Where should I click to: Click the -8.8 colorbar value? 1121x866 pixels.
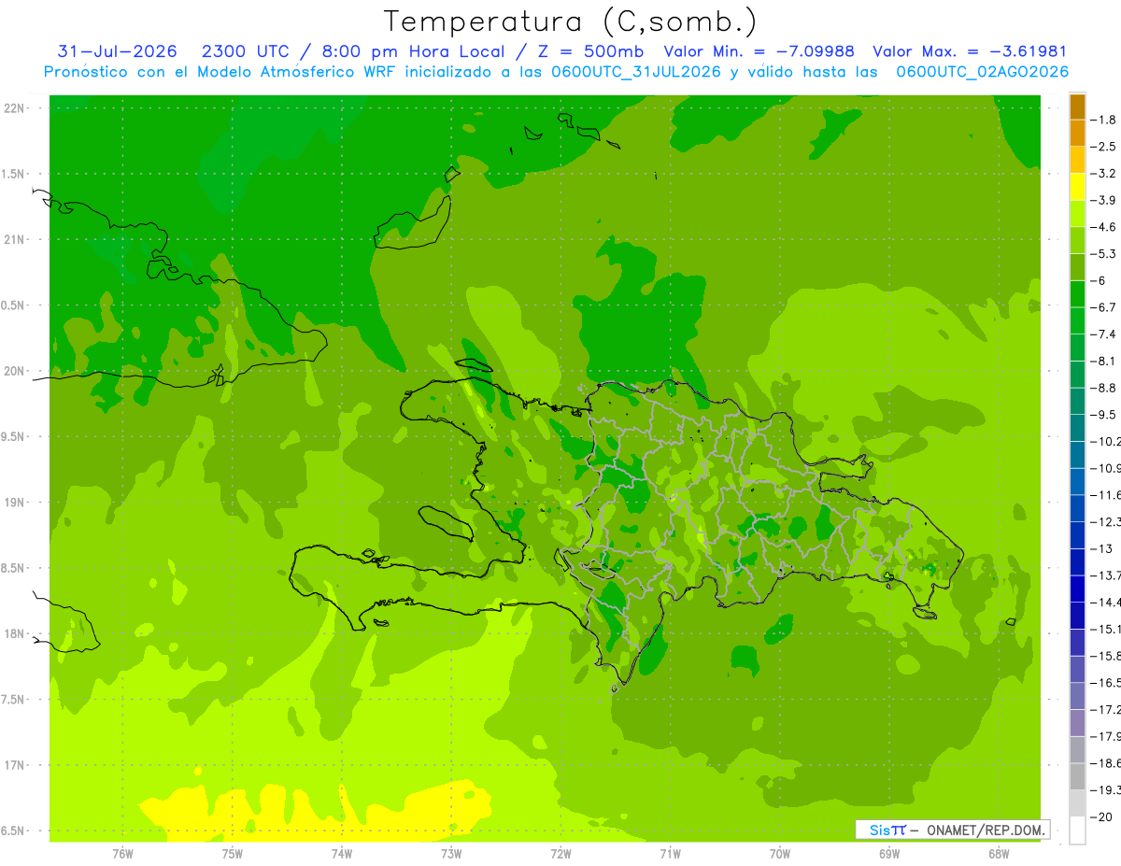(x=1105, y=388)
